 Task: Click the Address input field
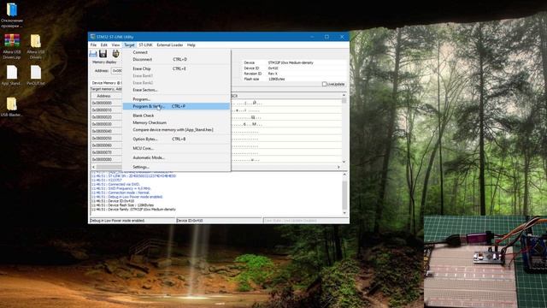pyautogui.click(x=116, y=70)
